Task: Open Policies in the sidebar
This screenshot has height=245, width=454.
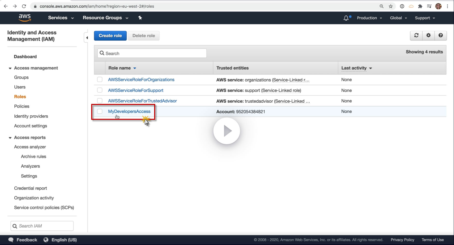Action: point(22,106)
